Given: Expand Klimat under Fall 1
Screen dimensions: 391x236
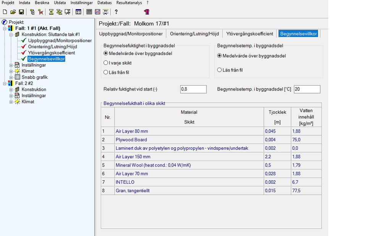Looking at the screenshot, I should point(11,71).
